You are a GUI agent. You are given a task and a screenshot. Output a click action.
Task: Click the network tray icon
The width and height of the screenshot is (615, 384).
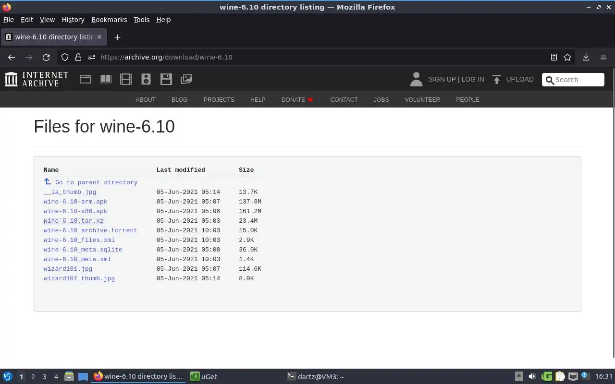(x=573, y=377)
